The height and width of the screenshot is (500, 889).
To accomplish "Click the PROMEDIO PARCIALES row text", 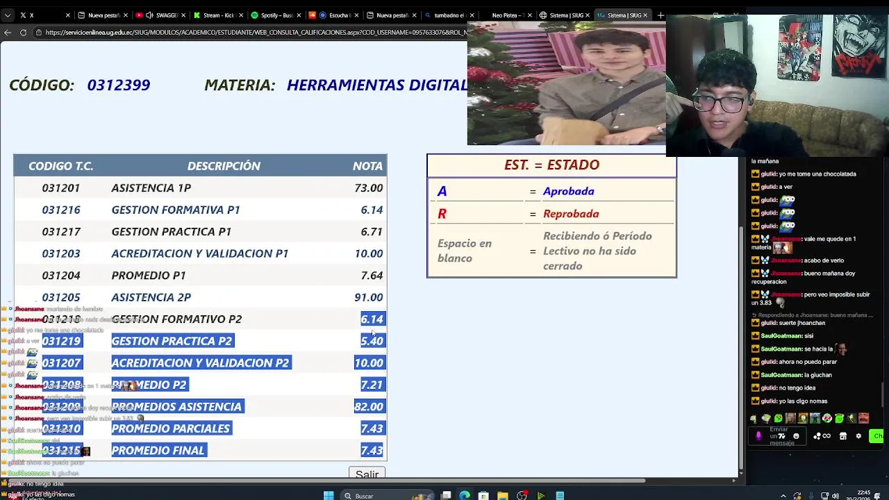I will pos(171,428).
